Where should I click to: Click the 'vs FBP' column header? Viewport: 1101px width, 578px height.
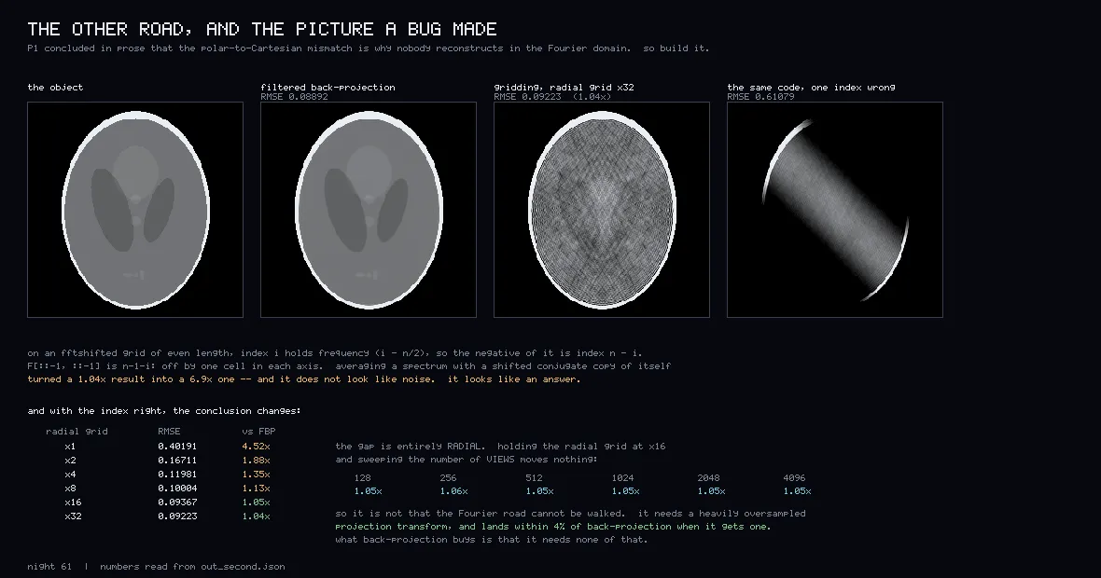(258, 432)
